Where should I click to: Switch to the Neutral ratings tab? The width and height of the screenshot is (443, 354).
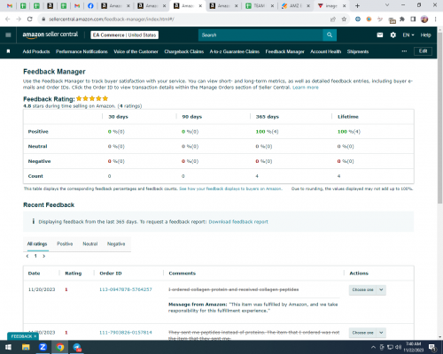pos(90,243)
